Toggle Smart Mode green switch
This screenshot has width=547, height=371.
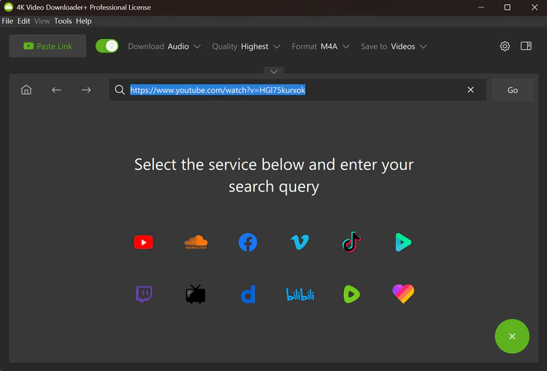coord(107,46)
